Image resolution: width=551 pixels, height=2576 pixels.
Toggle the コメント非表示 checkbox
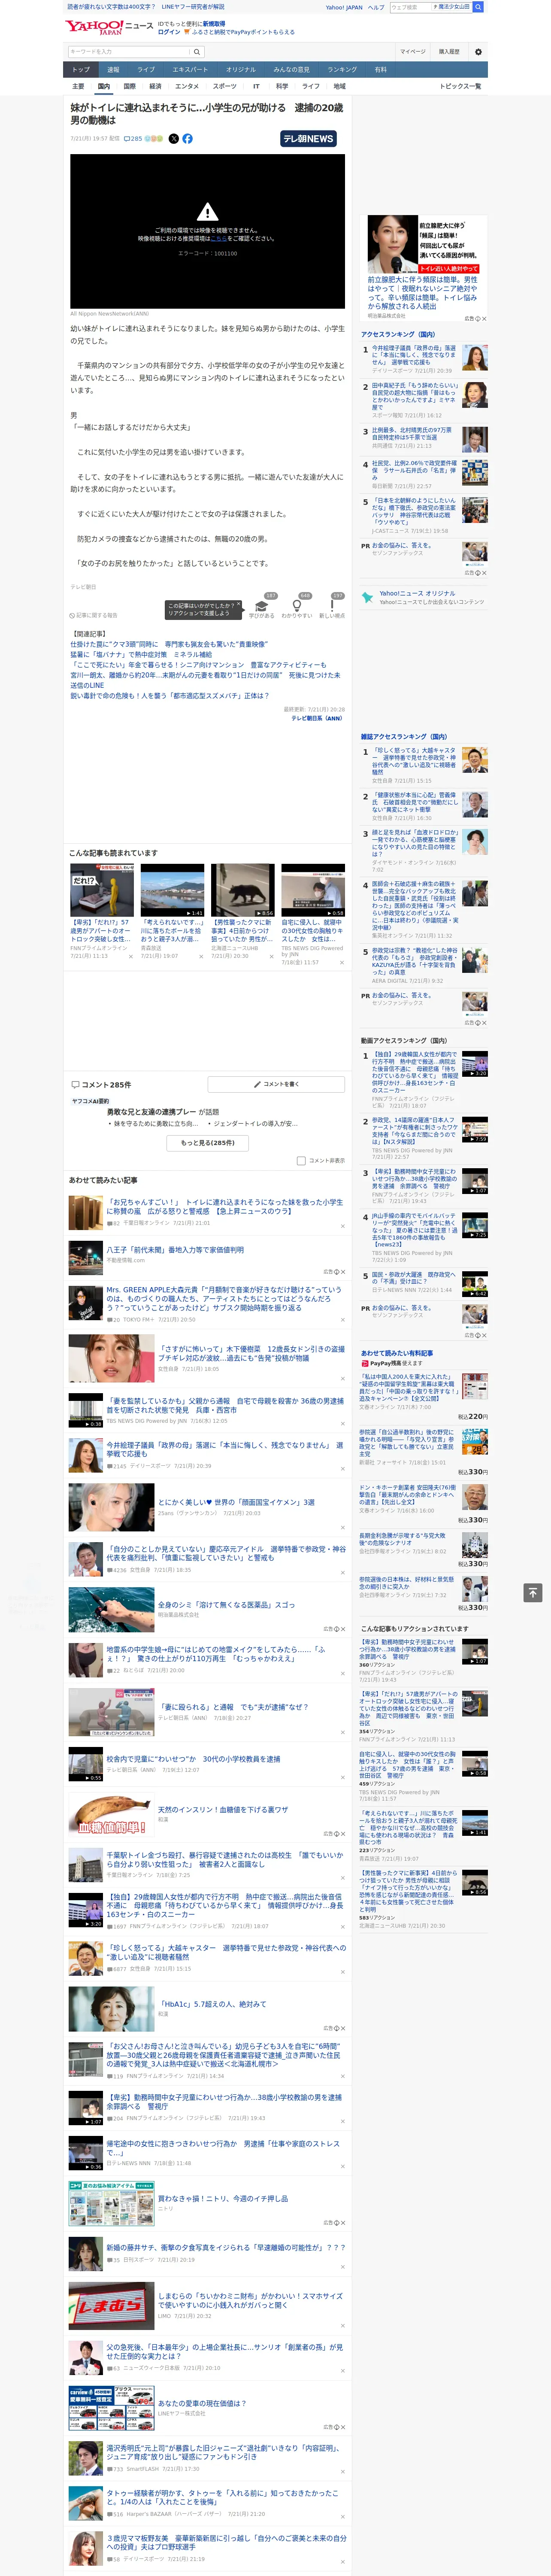click(301, 1161)
